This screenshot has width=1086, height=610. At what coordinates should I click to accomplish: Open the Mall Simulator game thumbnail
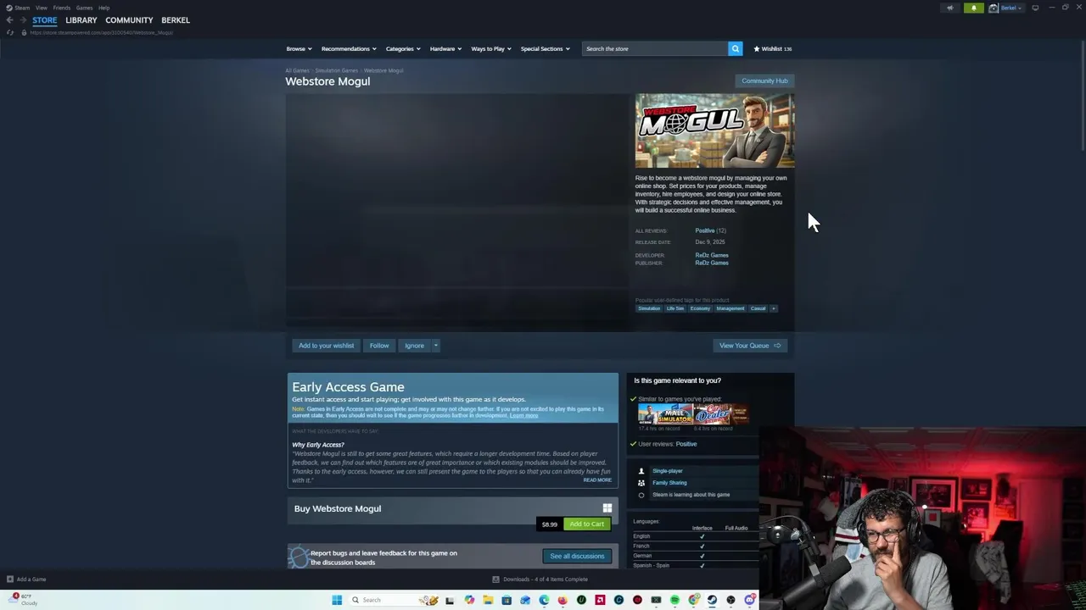(666, 414)
